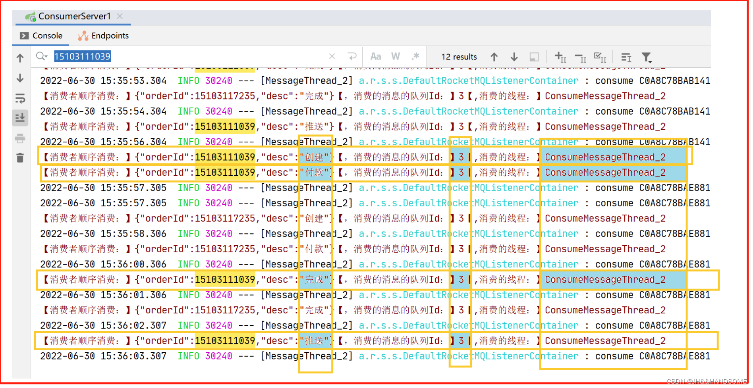Click the search magnifier history dropdown
753x388 pixels.
click(x=42, y=56)
